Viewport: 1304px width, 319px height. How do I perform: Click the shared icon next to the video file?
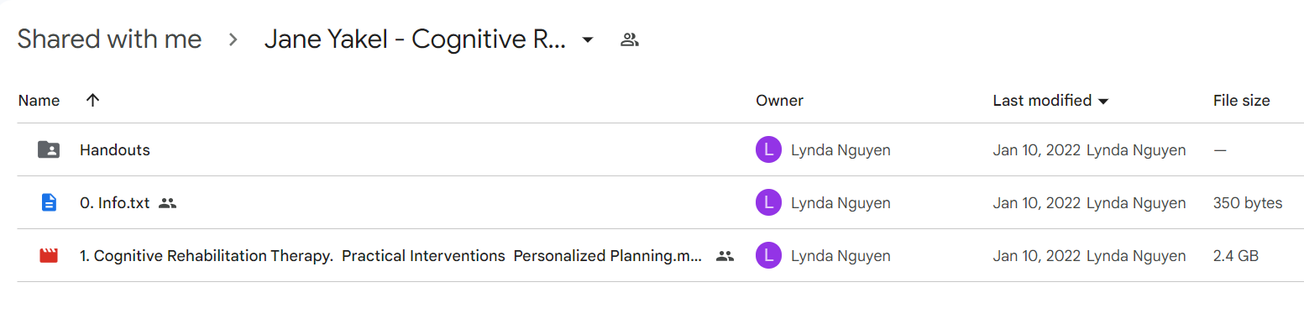tap(725, 256)
